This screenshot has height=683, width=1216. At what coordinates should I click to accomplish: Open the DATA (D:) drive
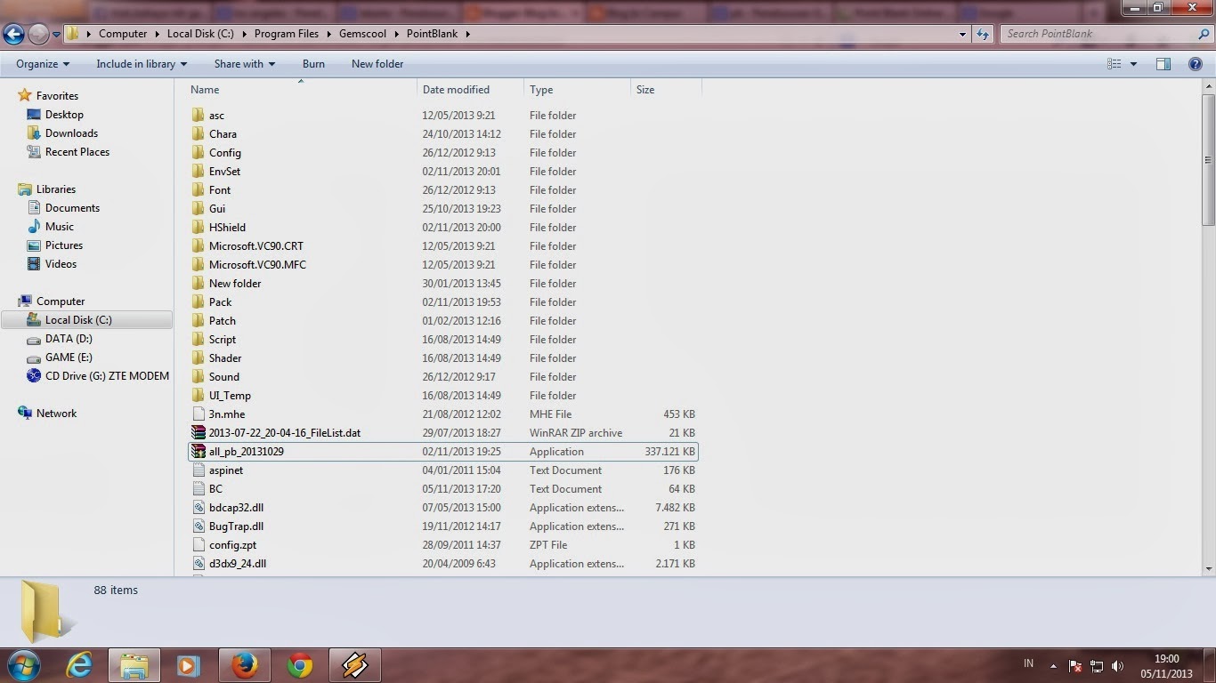69,339
